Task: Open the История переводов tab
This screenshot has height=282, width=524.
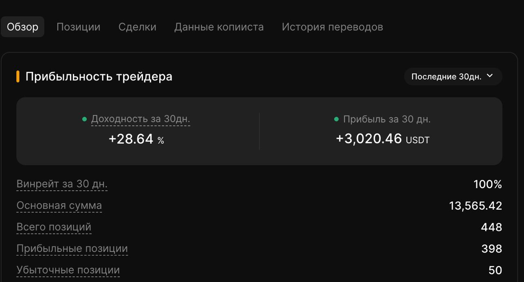Action: pyautogui.click(x=332, y=27)
